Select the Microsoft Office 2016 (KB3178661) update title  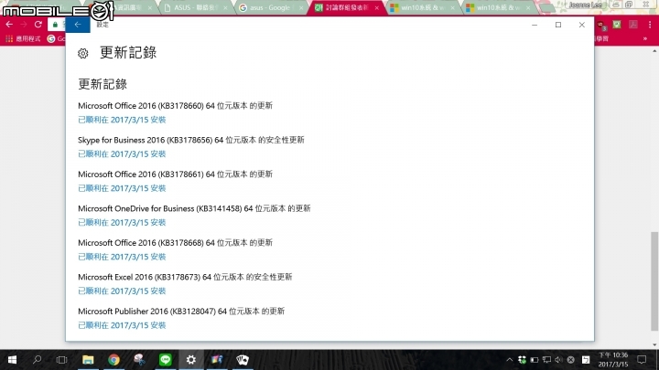tap(175, 174)
